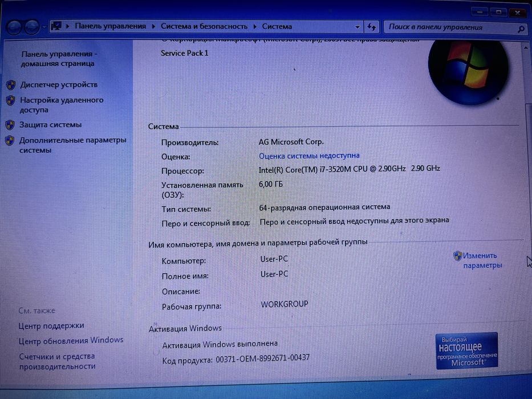Click 'Изменить параметры' link

(x=482, y=260)
